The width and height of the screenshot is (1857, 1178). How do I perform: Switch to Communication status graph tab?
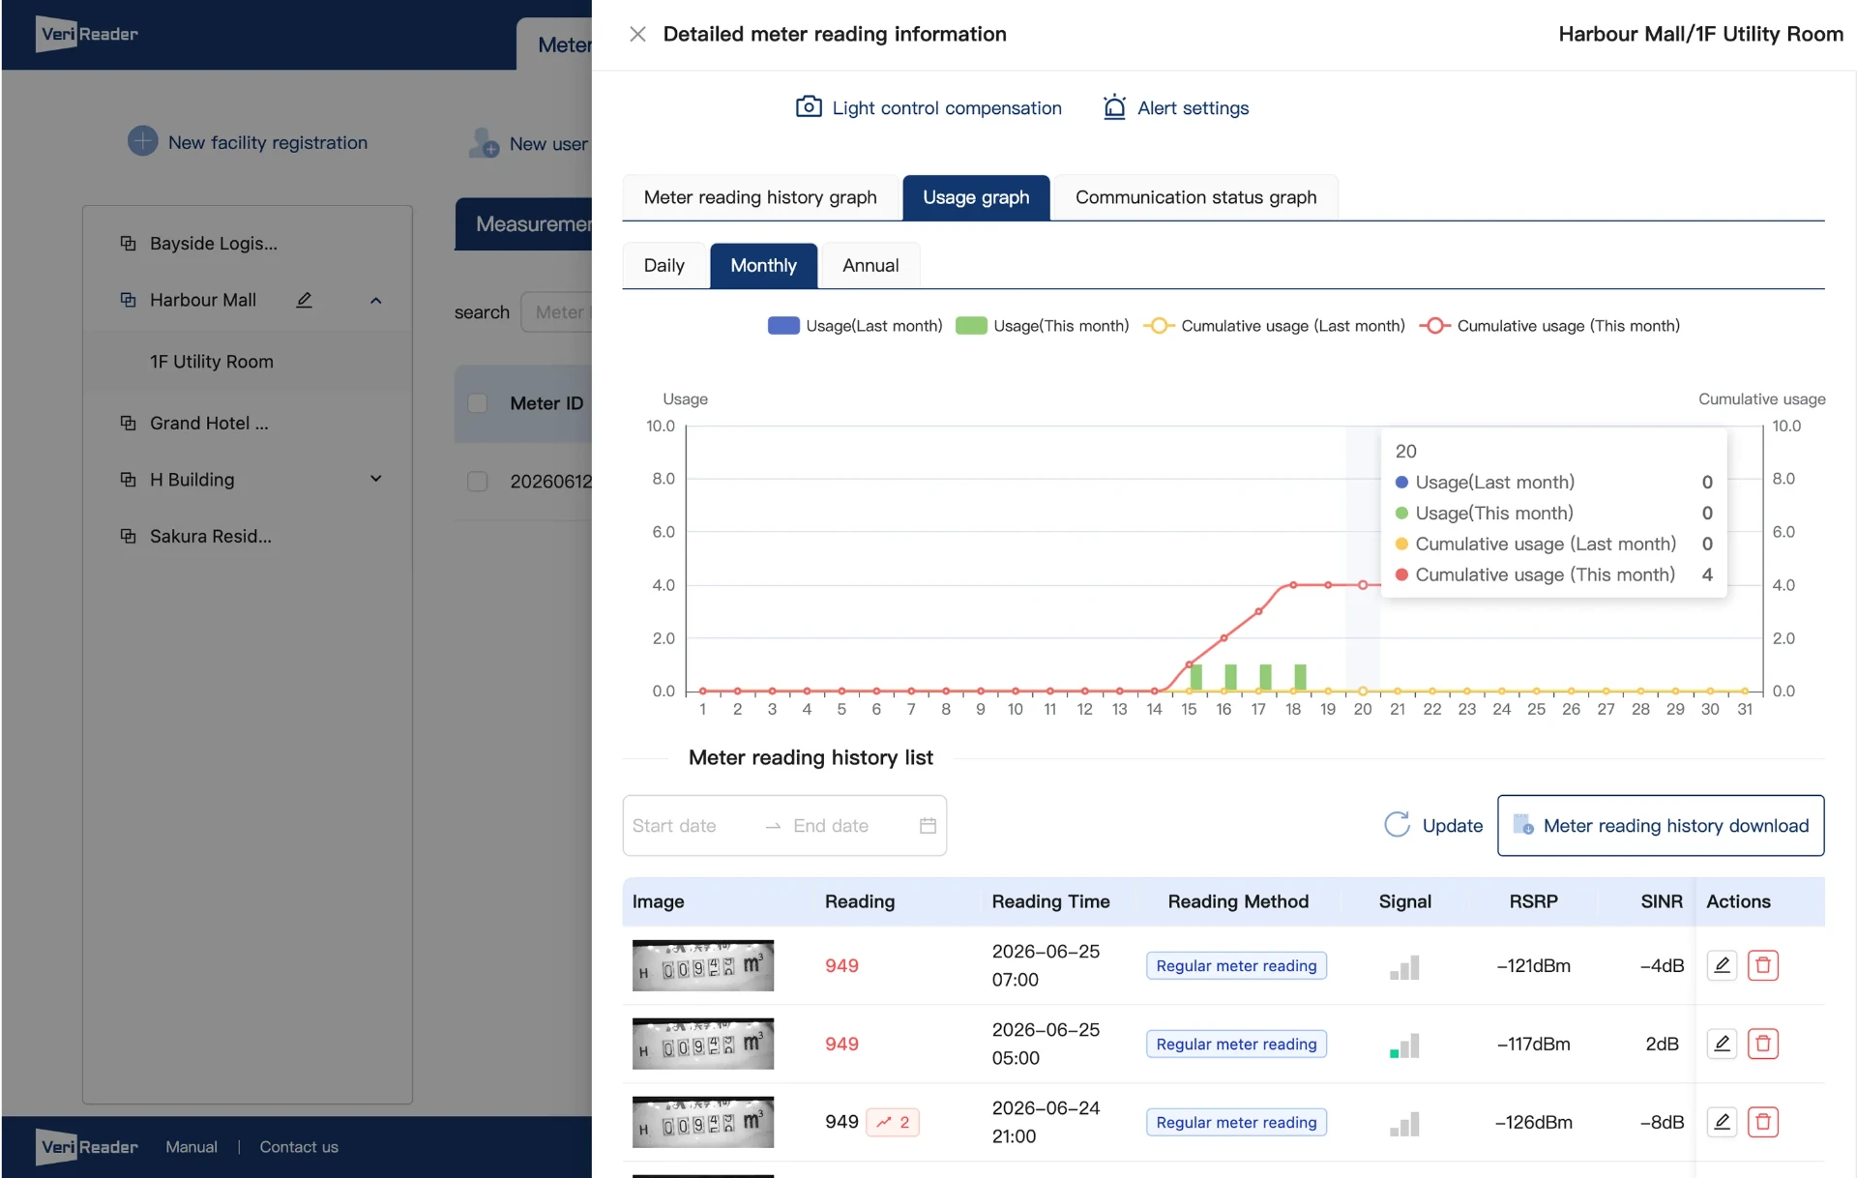[x=1195, y=197]
